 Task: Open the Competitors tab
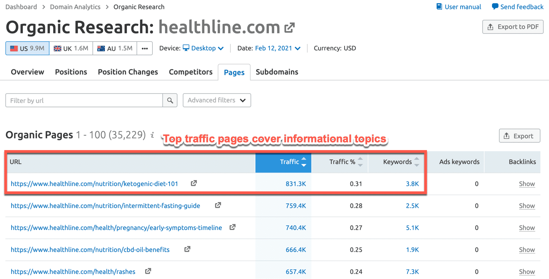191,72
